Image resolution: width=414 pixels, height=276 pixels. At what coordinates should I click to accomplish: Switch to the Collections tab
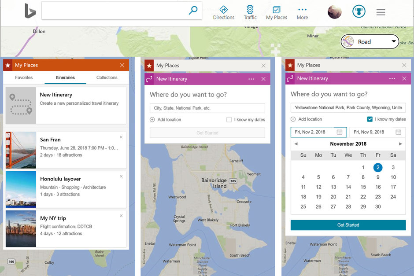tap(107, 77)
